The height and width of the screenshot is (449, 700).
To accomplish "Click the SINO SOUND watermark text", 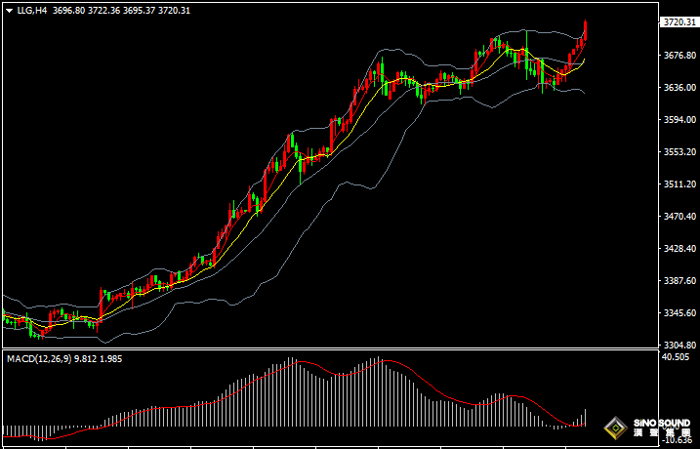I will [x=662, y=423].
